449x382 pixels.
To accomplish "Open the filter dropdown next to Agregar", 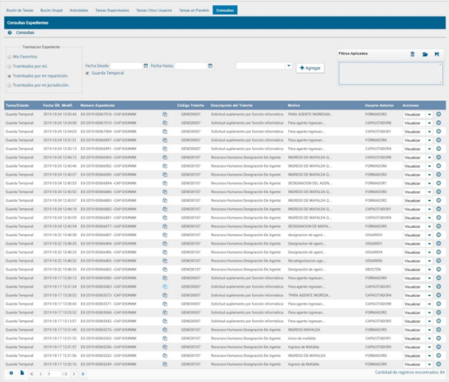I will (289, 66).
